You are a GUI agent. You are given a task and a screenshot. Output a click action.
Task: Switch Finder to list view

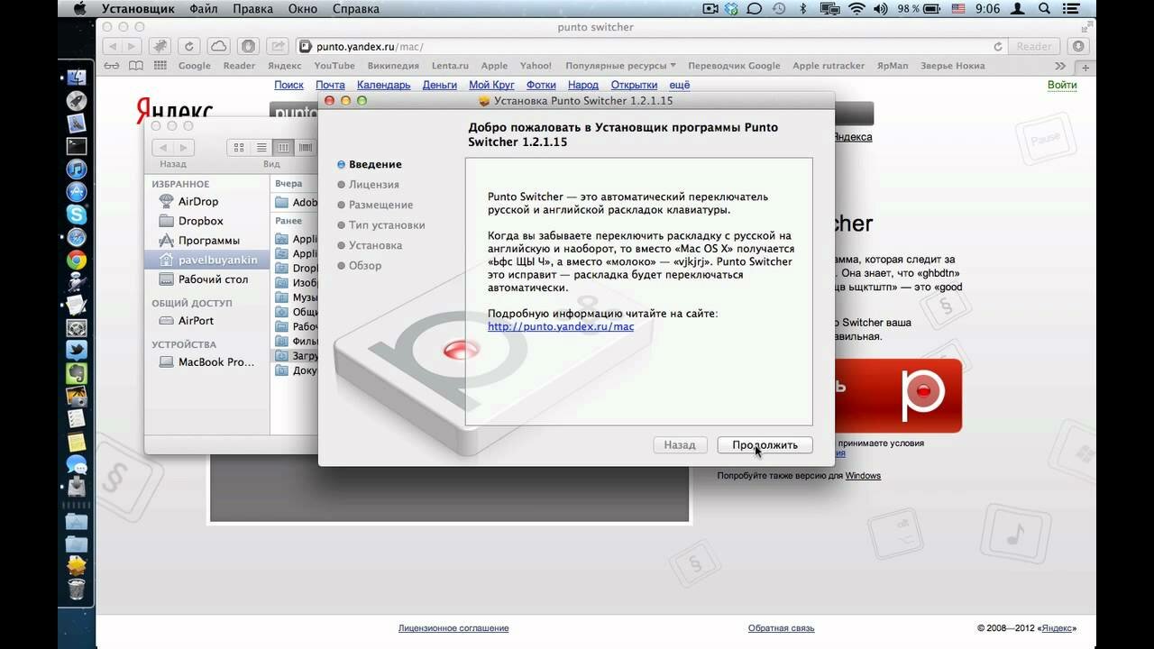coord(261,147)
